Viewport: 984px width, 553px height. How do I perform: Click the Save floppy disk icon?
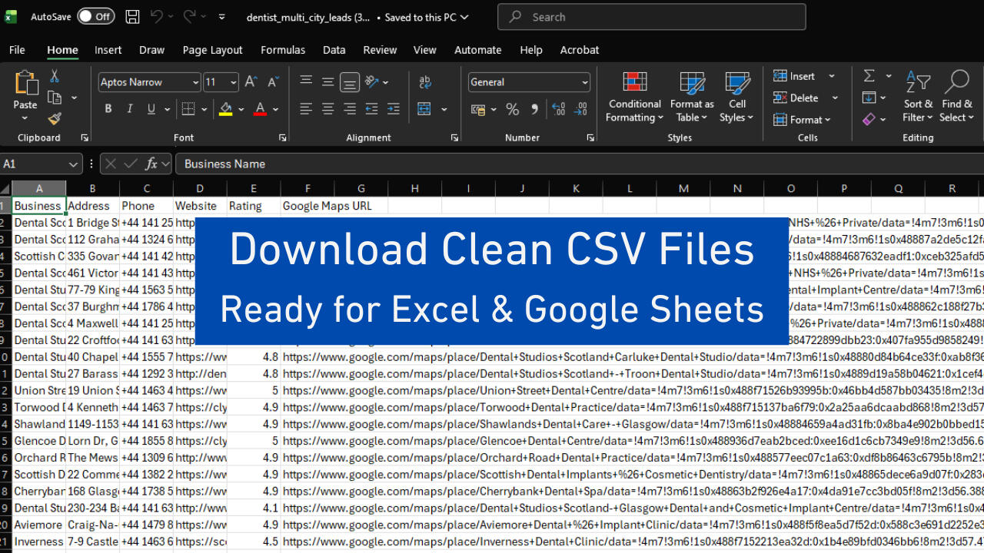[132, 17]
